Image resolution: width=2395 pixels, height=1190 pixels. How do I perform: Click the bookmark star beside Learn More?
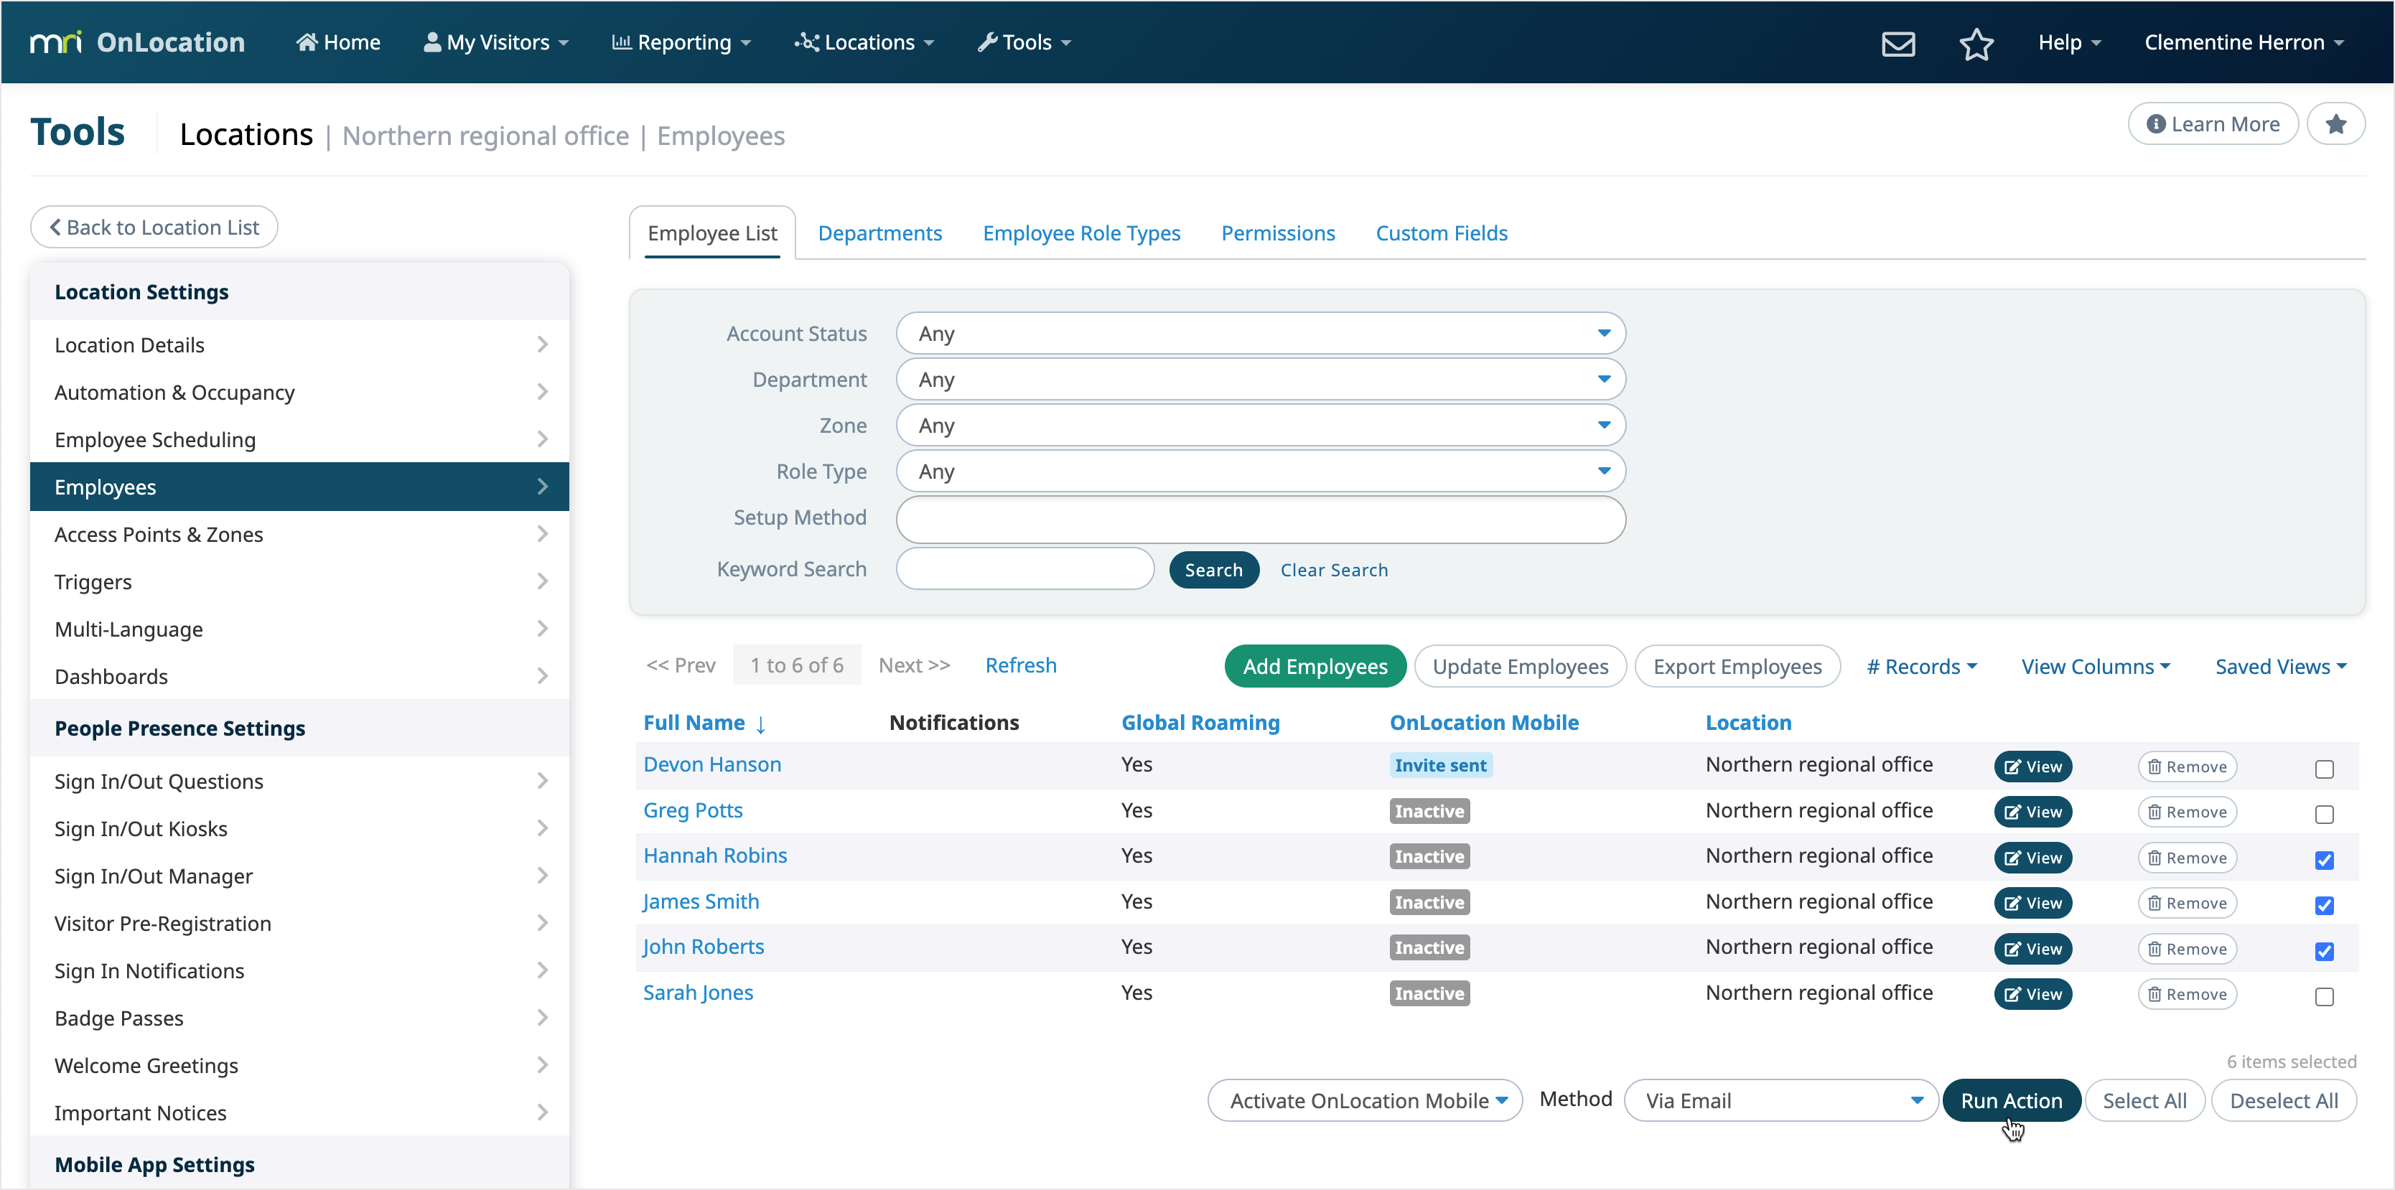(2336, 123)
